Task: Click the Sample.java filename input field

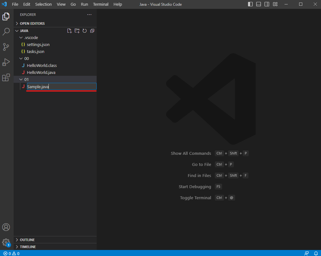Action: click(61, 87)
